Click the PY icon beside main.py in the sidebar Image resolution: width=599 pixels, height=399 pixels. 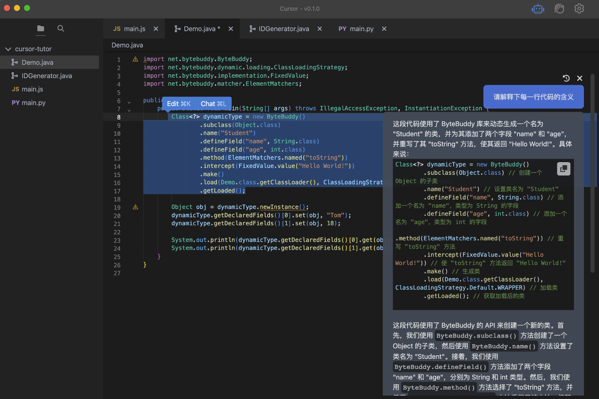pyautogui.click(x=16, y=103)
